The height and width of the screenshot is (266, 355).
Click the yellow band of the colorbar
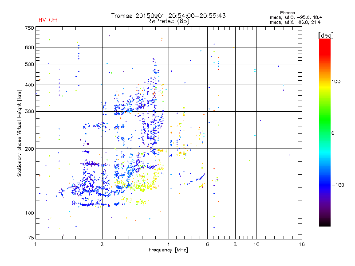(x=325, y=87)
